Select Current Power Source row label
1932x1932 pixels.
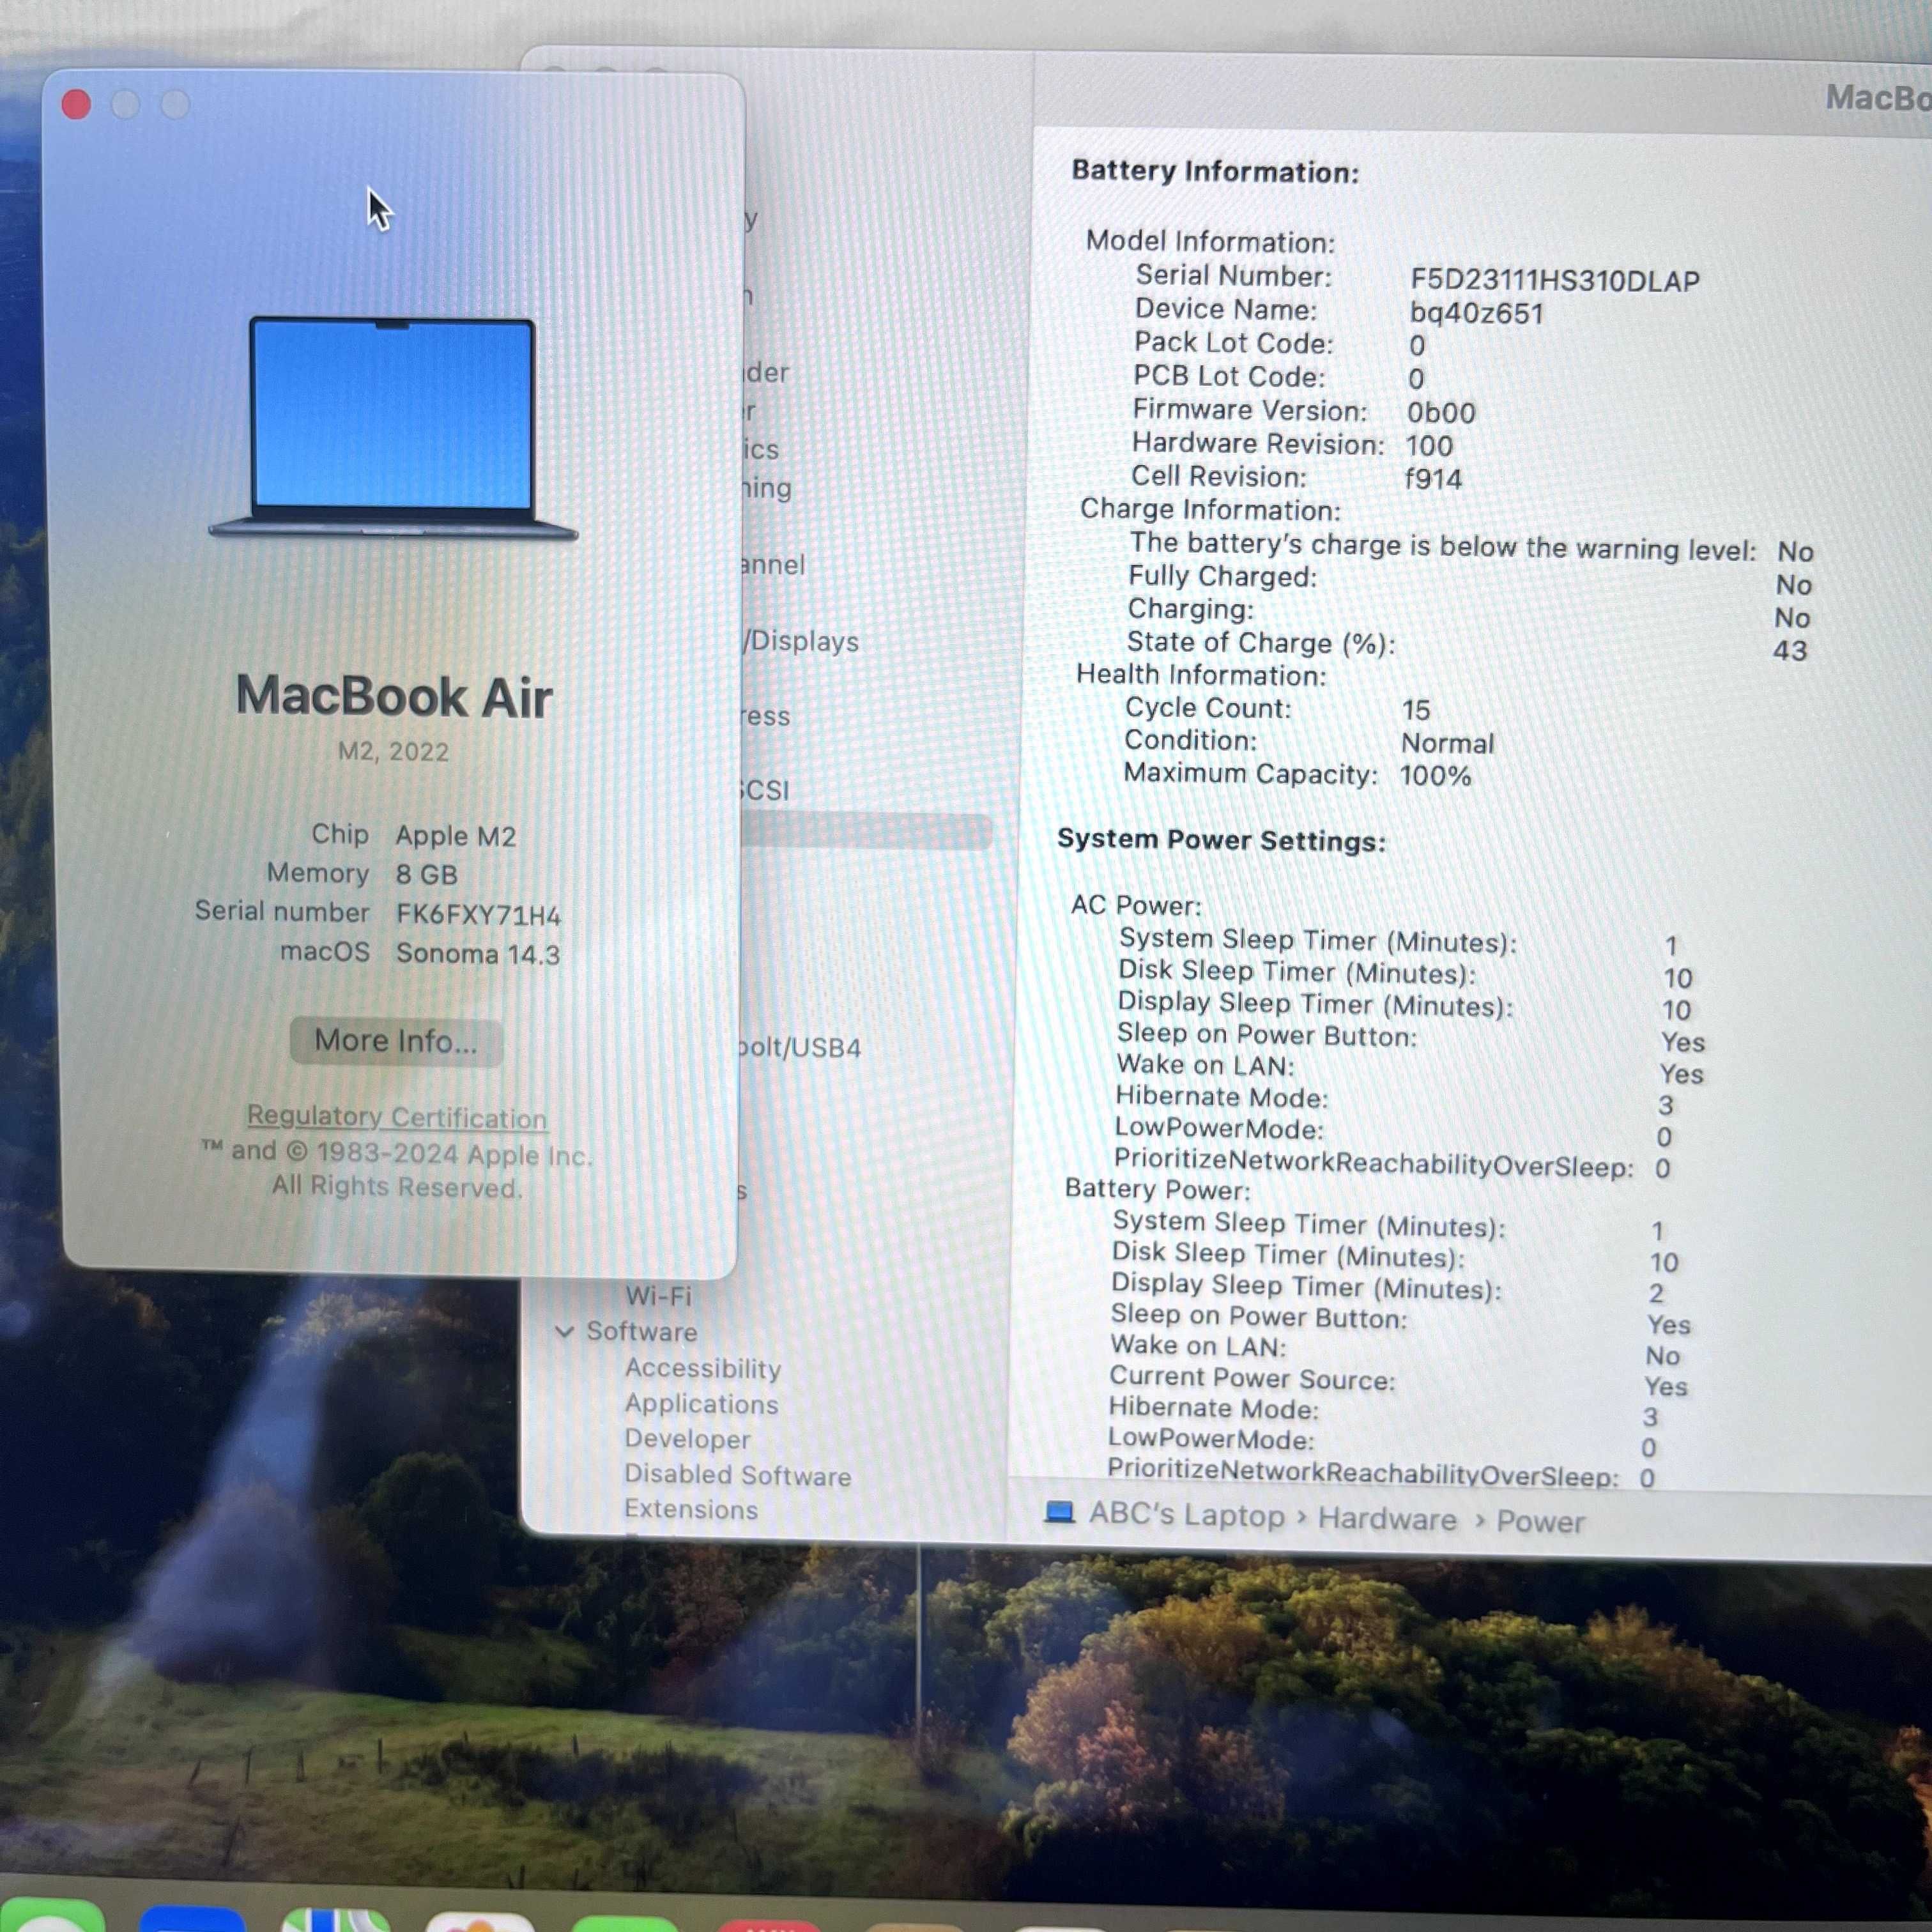click(1252, 1379)
